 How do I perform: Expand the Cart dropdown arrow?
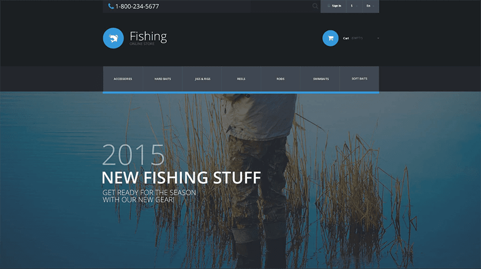coord(378,38)
